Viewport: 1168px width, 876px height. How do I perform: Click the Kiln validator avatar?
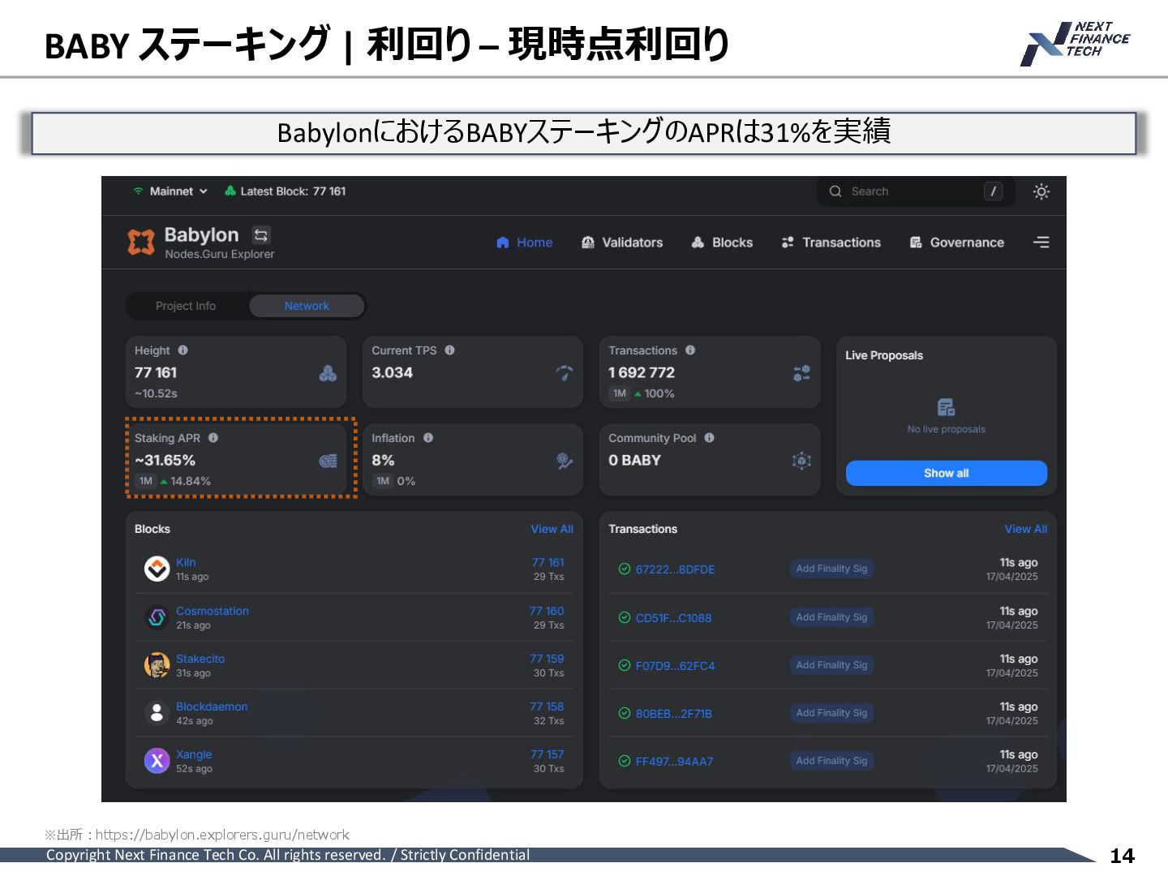click(157, 569)
